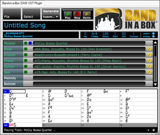Open the Select menu
Screen dimensions: 160x135
(31, 14)
